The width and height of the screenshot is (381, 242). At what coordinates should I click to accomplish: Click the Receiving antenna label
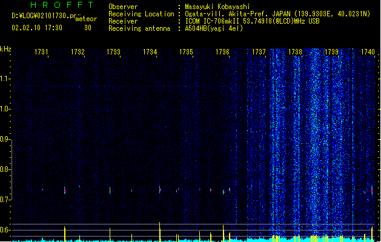(139, 28)
